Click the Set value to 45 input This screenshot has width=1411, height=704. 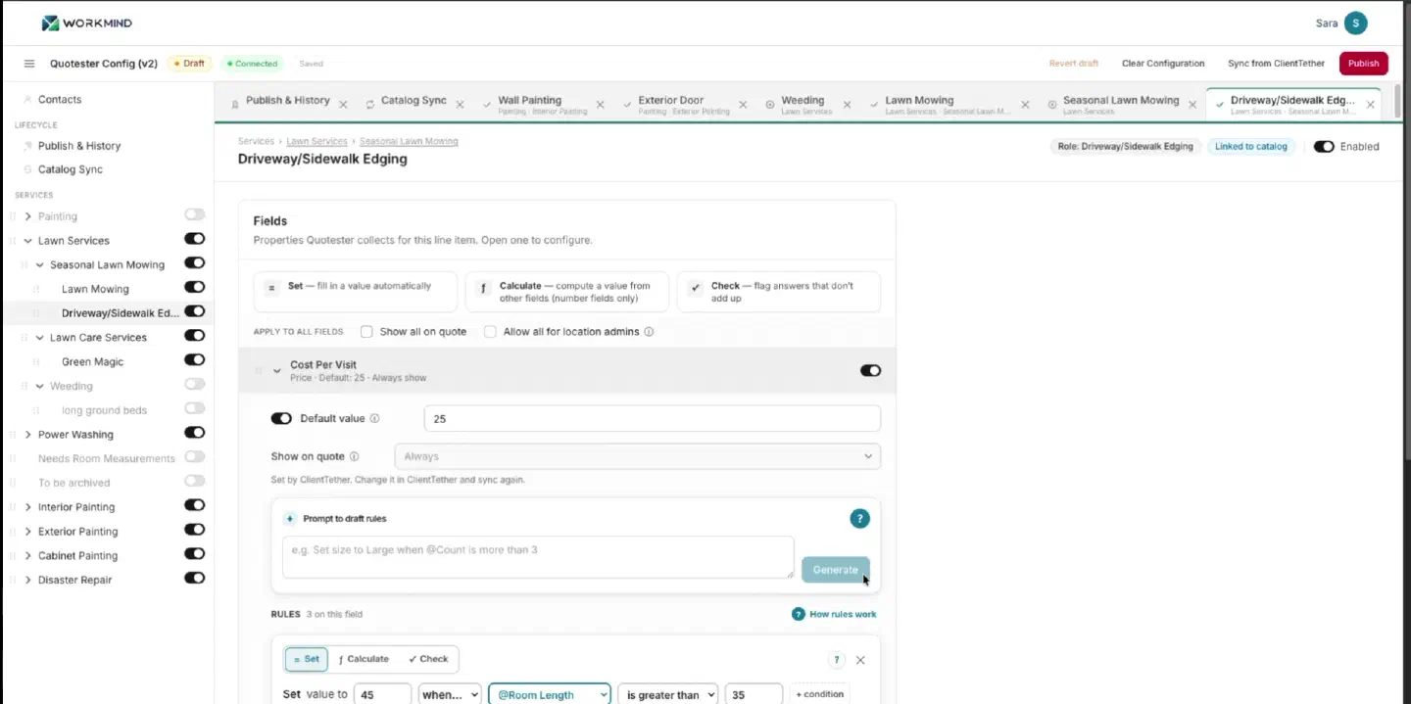coord(382,695)
